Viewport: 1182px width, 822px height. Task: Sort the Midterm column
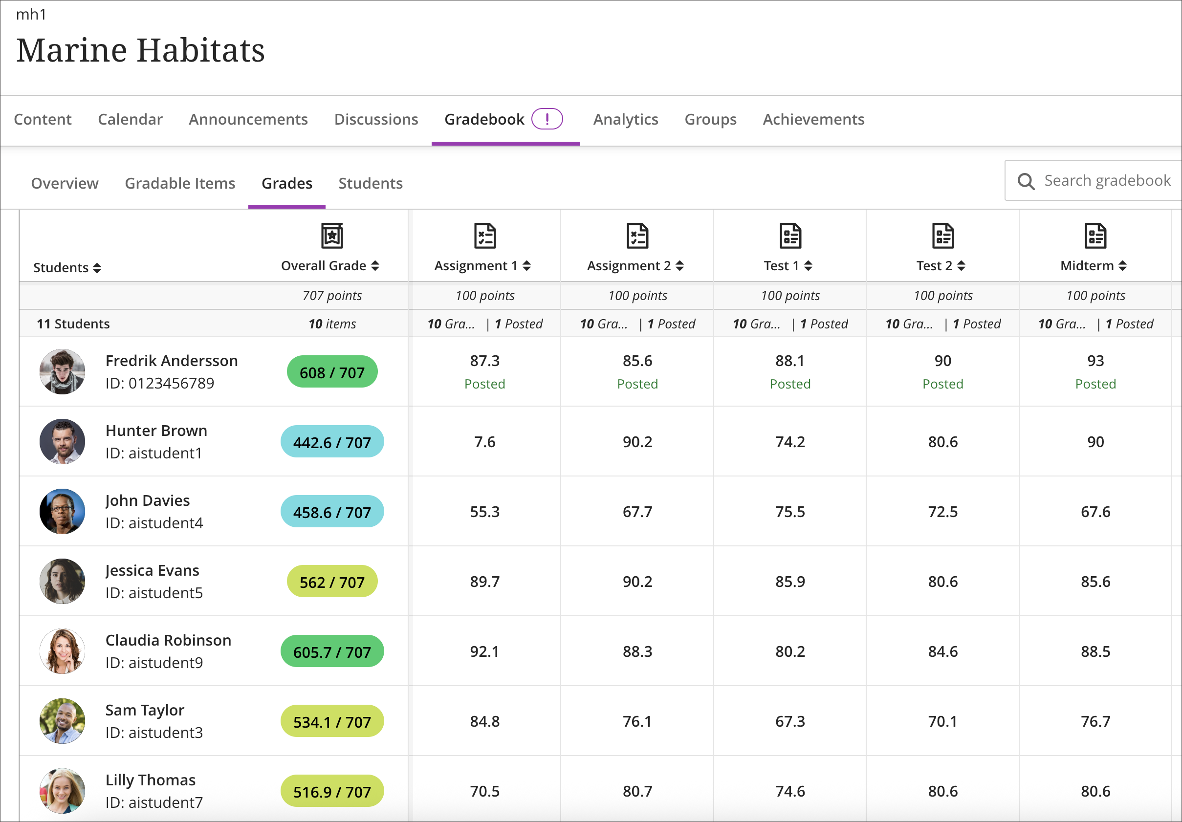click(x=1123, y=265)
